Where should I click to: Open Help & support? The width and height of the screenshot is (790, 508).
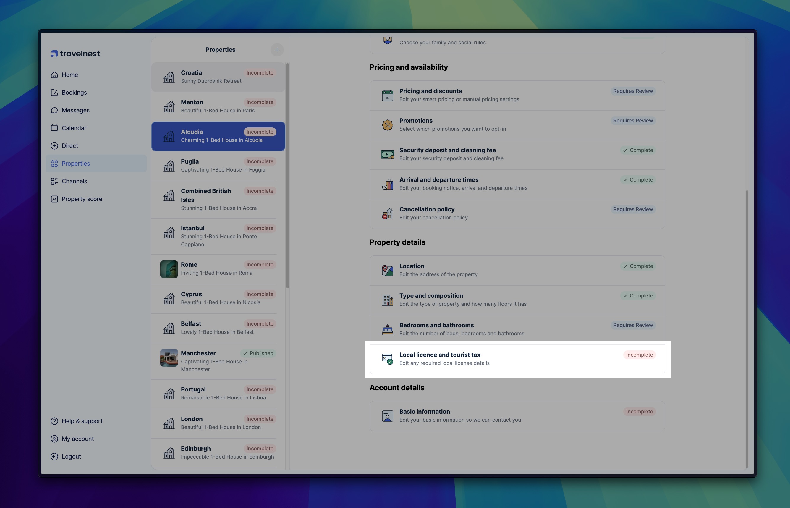point(82,421)
